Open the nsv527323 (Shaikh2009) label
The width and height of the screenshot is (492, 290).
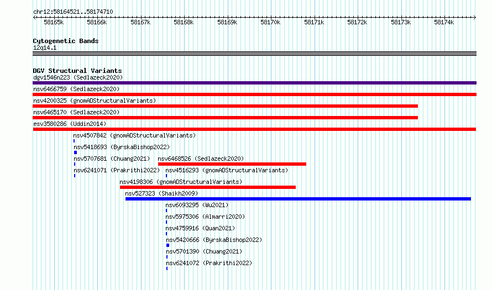pos(161,193)
